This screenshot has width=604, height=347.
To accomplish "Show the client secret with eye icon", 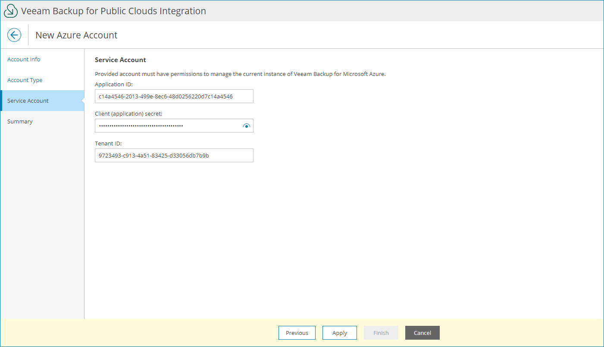I will click(x=247, y=126).
